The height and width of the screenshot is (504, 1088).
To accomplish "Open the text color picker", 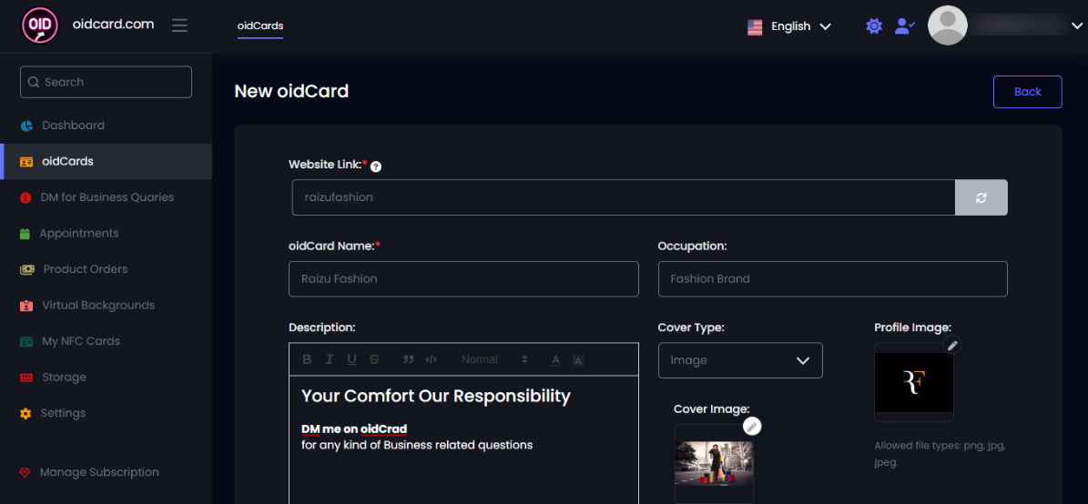I will [555, 360].
